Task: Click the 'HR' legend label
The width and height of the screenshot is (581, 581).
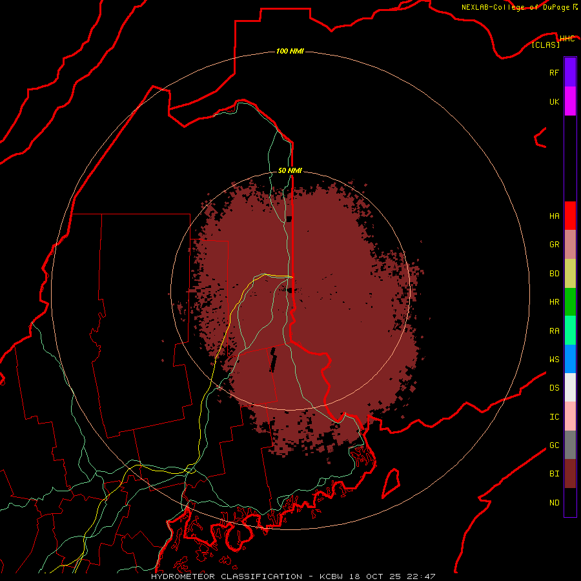Action: [554, 302]
